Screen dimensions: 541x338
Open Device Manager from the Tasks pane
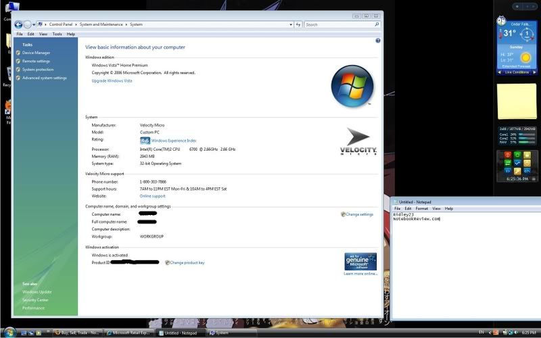[x=37, y=53]
